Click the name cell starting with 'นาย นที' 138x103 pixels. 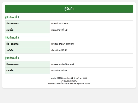click(x=91, y=24)
